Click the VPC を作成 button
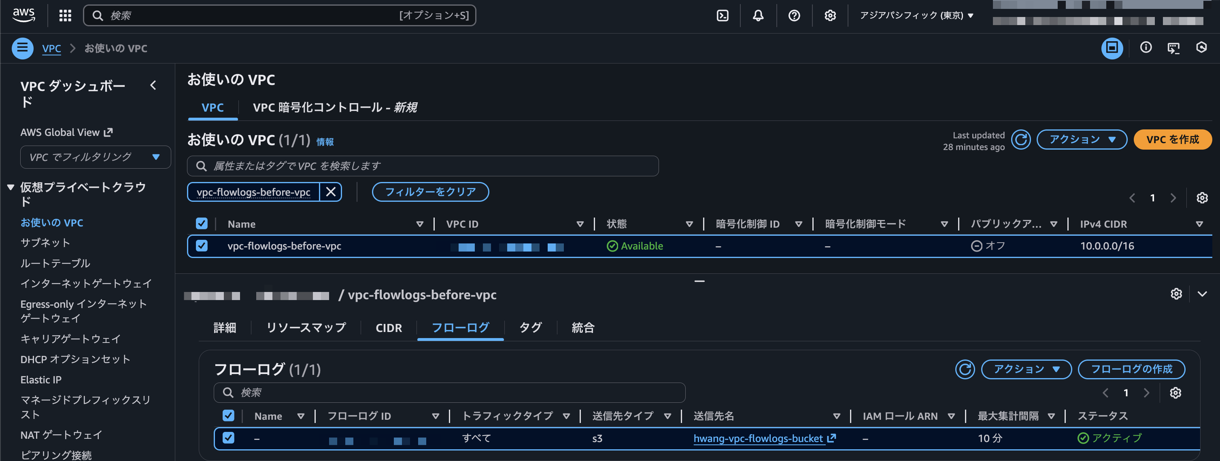 [x=1173, y=139]
